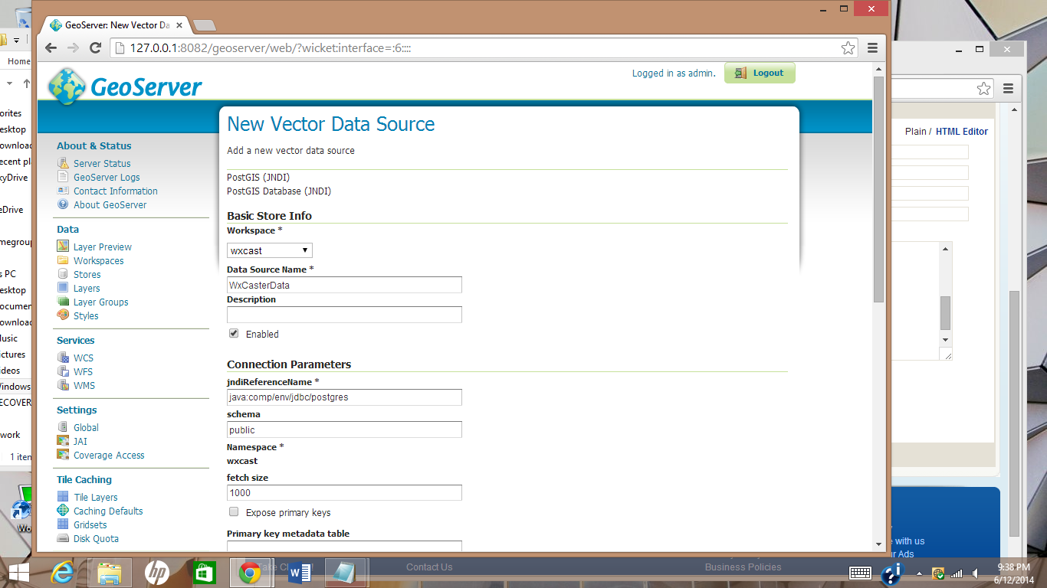Screen dimensions: 1047x588
Task: Click the Coverage Access icon
Action: [63, 455]
